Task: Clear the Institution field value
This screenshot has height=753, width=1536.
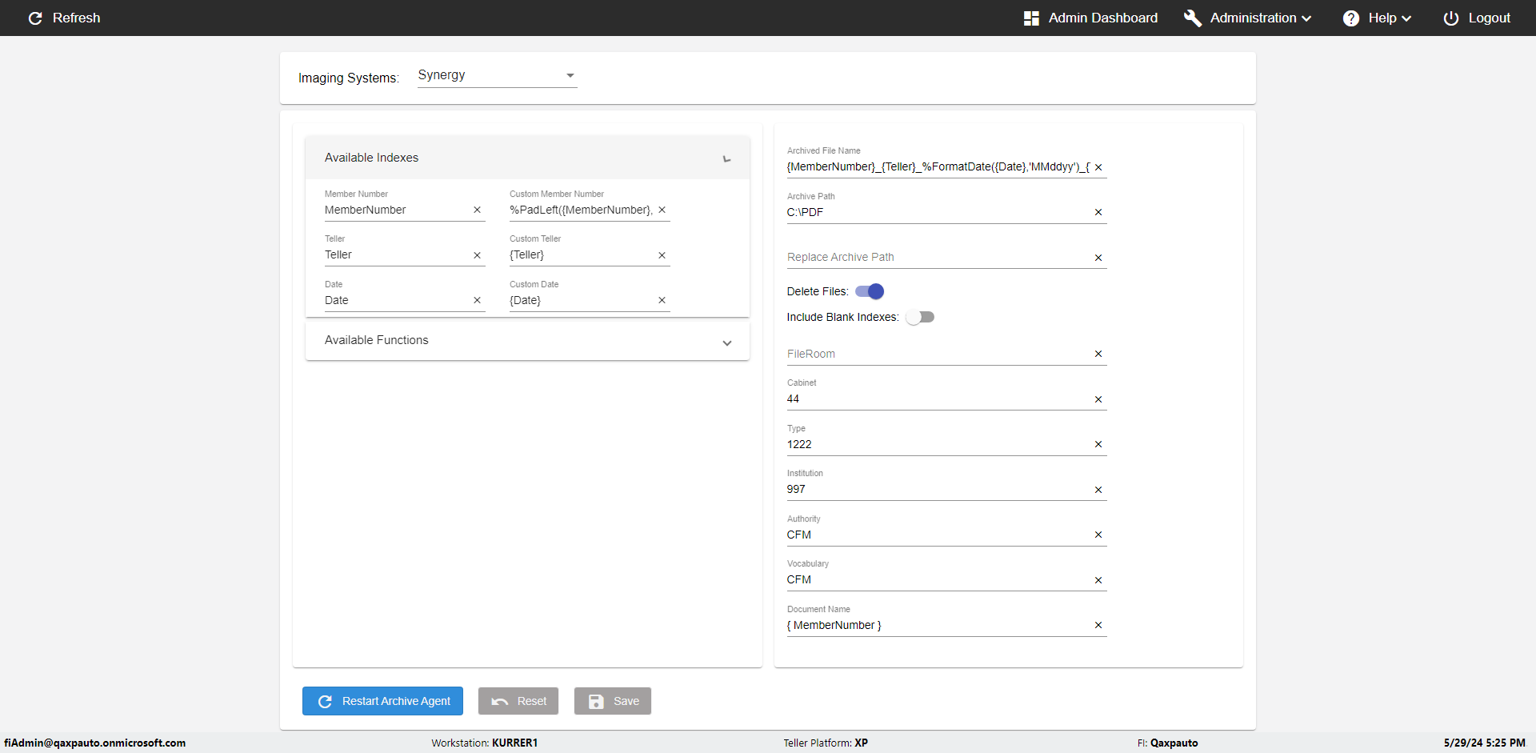Action: (1098, 490)
